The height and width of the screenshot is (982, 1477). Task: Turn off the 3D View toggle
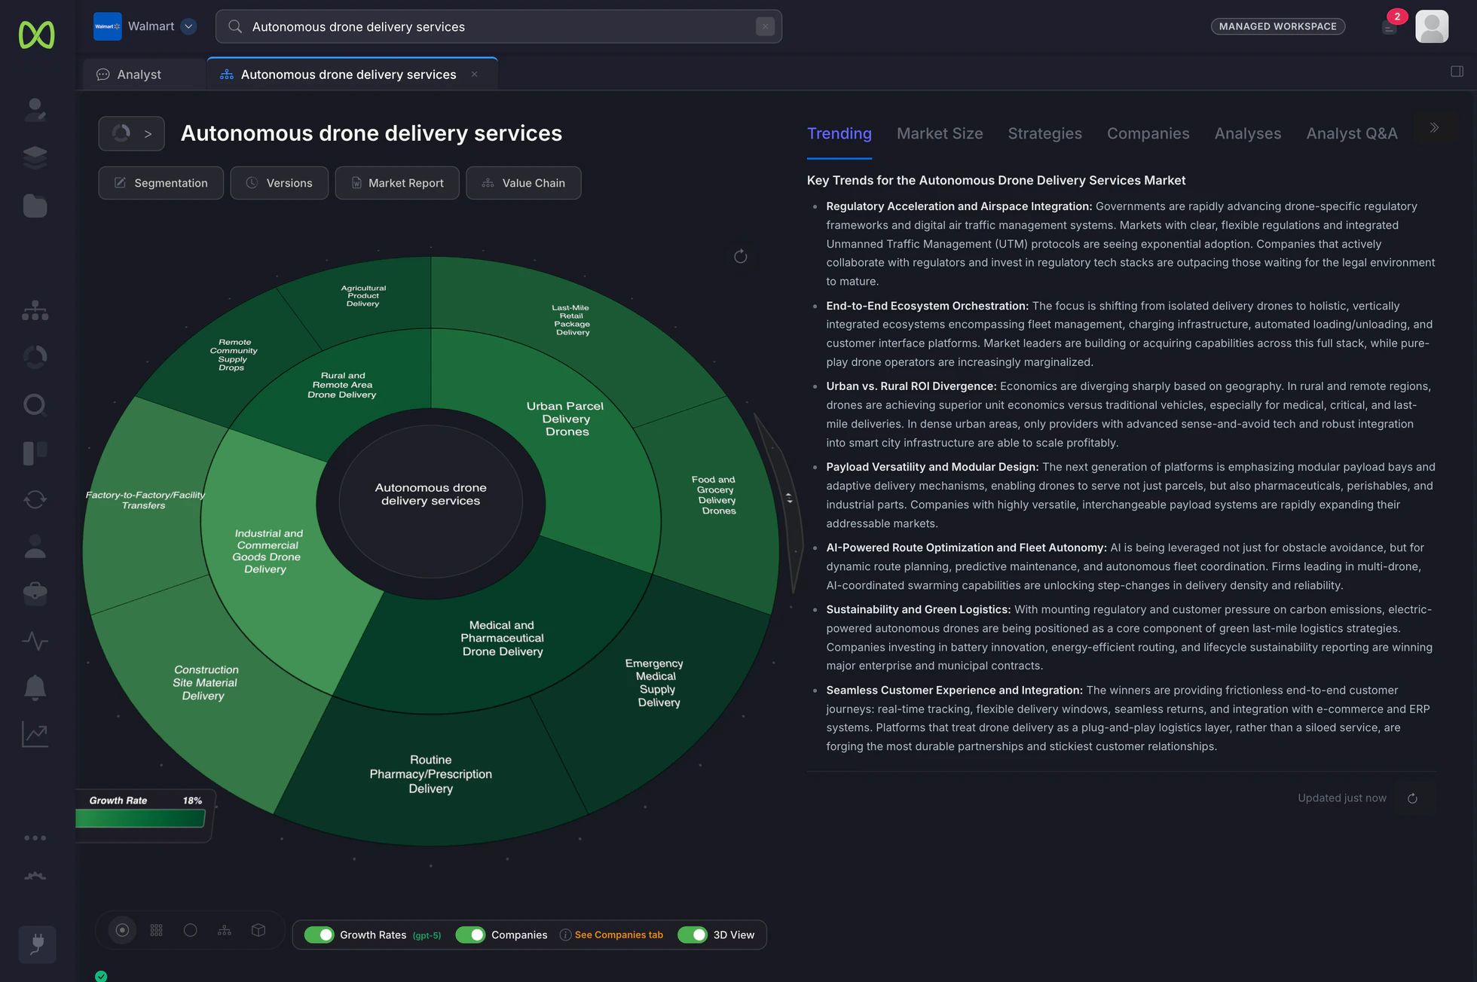693,935
